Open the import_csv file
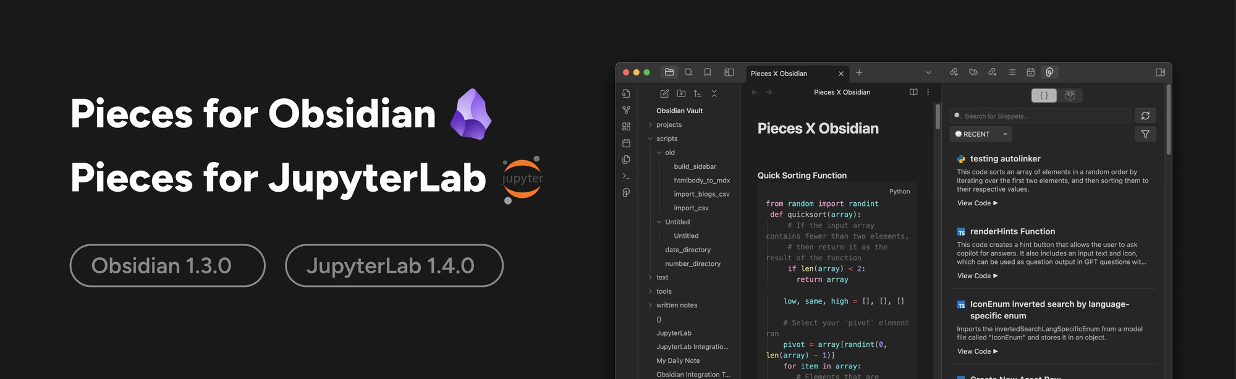1236x379 pixels. (691, 208)
